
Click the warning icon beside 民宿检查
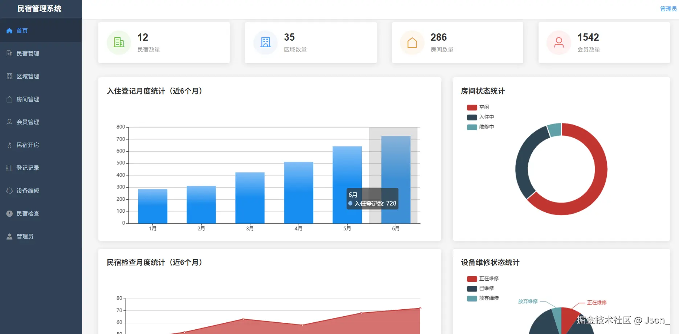(9, 214)
